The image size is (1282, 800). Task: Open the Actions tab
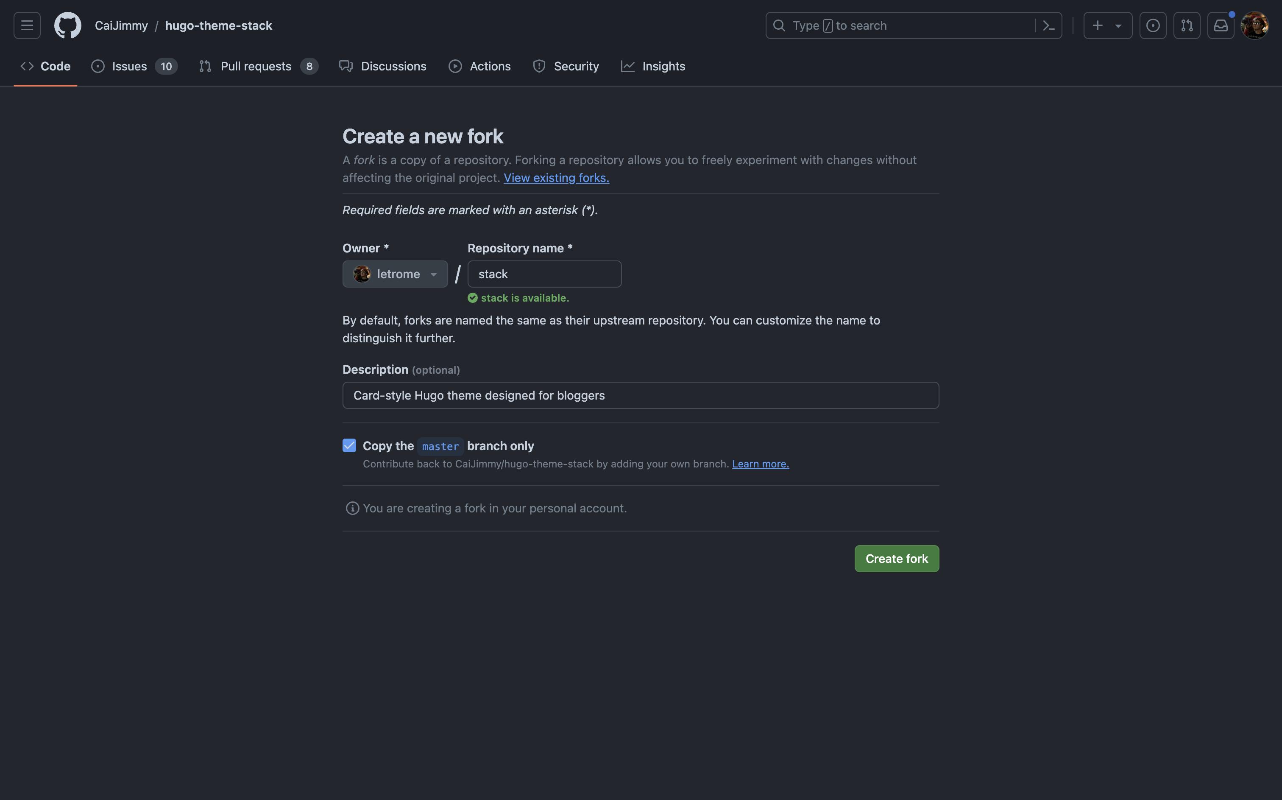coord(479,66)
